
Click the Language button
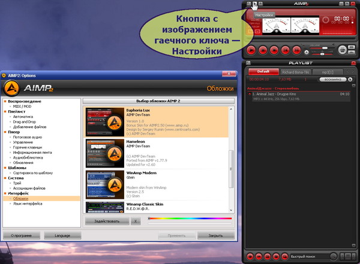(x=62, y=236)
